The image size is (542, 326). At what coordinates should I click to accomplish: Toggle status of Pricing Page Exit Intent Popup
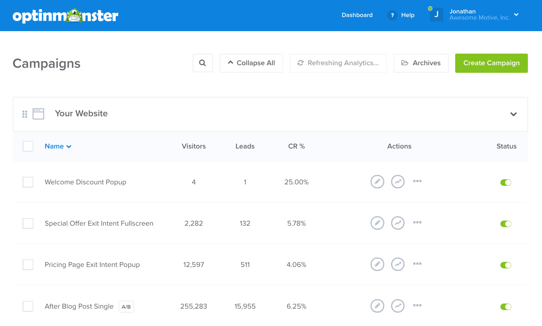[x=506, y=265]
